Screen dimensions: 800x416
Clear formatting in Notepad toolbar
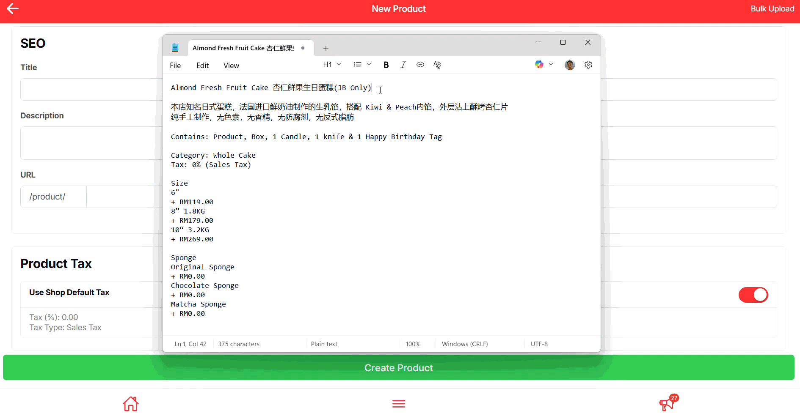pyautogui.click(x=437, y=65)
